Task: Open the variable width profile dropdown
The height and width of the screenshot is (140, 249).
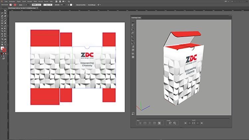Action: coord(42,5)
